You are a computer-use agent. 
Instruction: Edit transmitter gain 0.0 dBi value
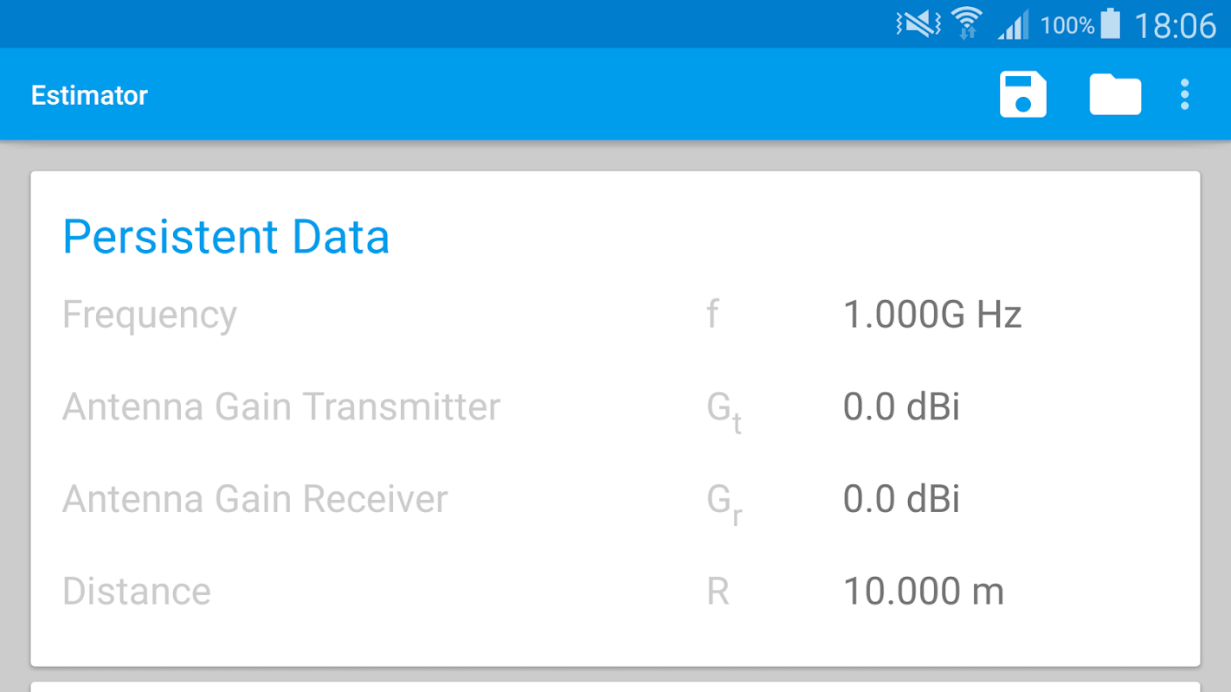[901, 407]
